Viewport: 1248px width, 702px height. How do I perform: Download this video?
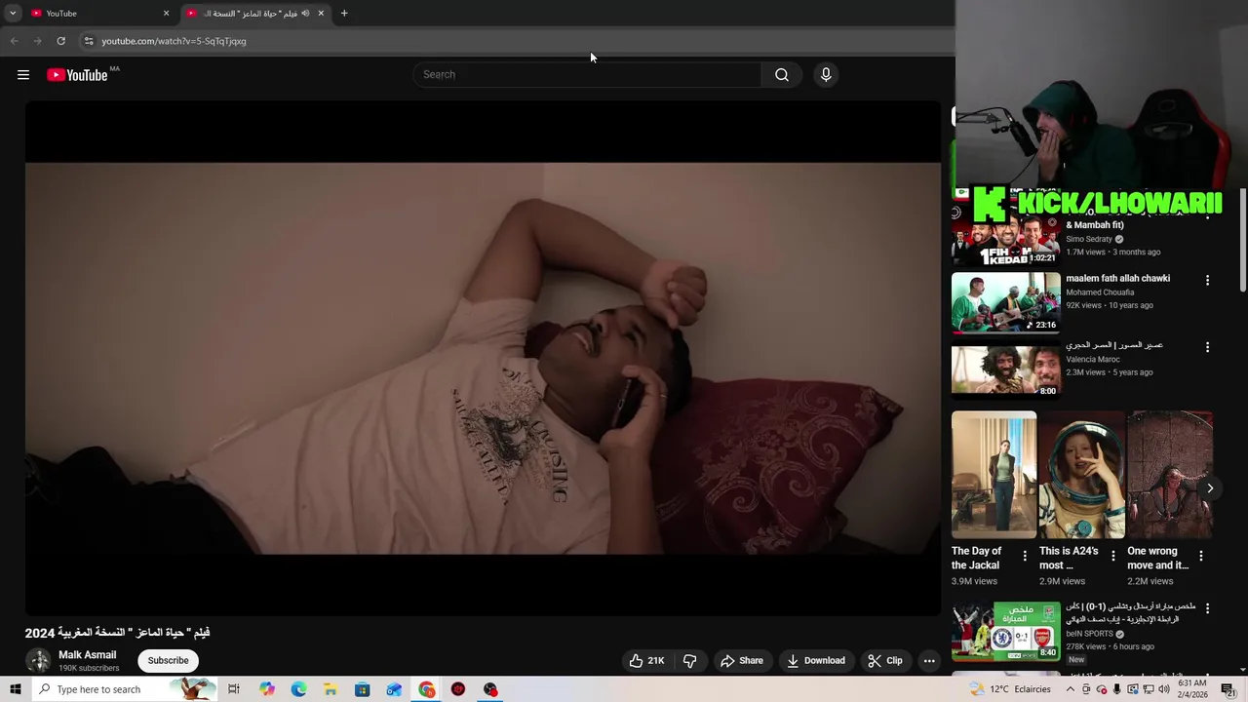[816, 661]
